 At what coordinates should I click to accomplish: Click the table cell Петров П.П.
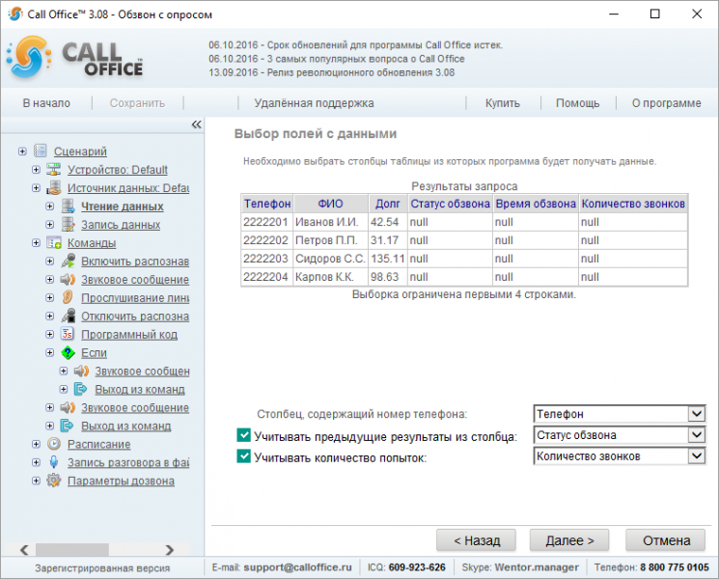[x=331, y=240]
